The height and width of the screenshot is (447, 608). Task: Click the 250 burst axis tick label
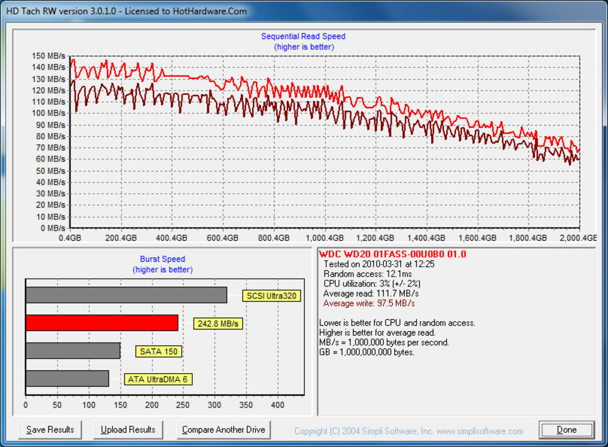(182, 405)
